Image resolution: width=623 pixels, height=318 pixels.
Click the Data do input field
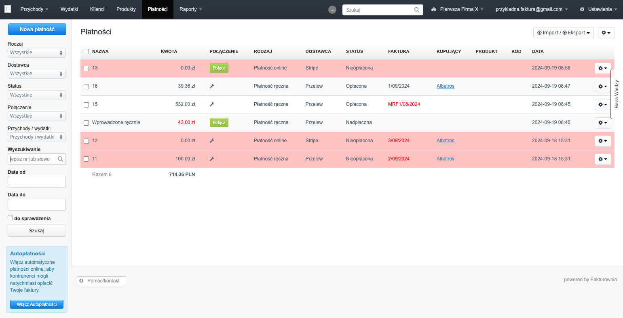37,204
